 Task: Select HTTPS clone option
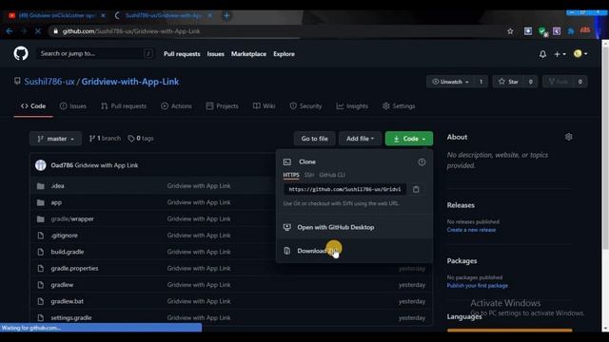point(291,175)
